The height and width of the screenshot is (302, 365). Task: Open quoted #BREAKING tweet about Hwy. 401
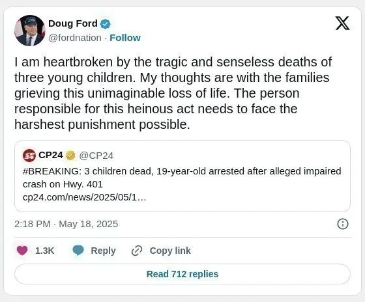point(182,176)
